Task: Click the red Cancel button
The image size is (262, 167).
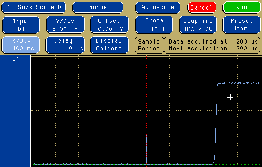Action: point(202,7)
